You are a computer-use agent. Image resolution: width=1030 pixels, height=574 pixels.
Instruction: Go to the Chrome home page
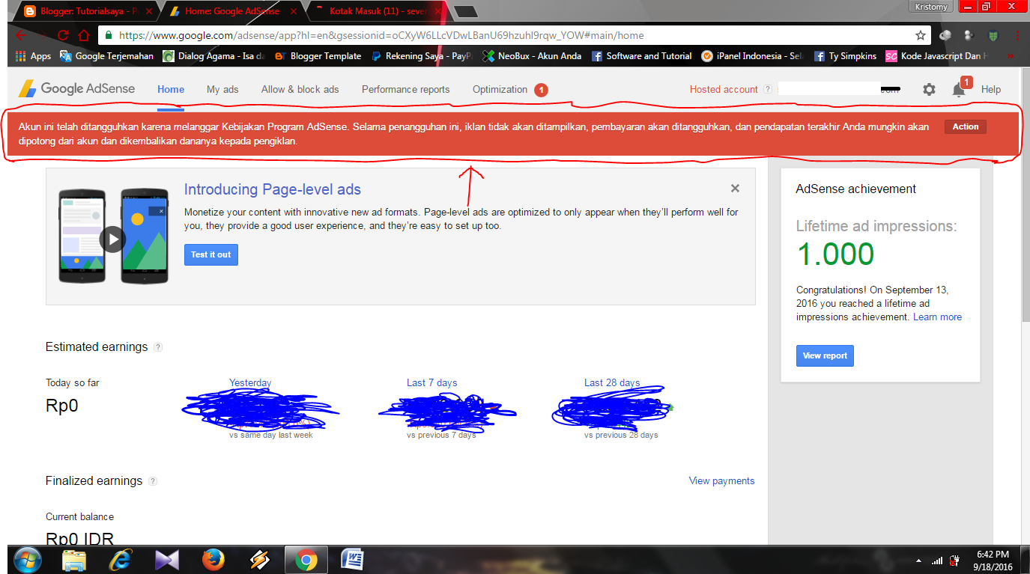click(84, 35)
